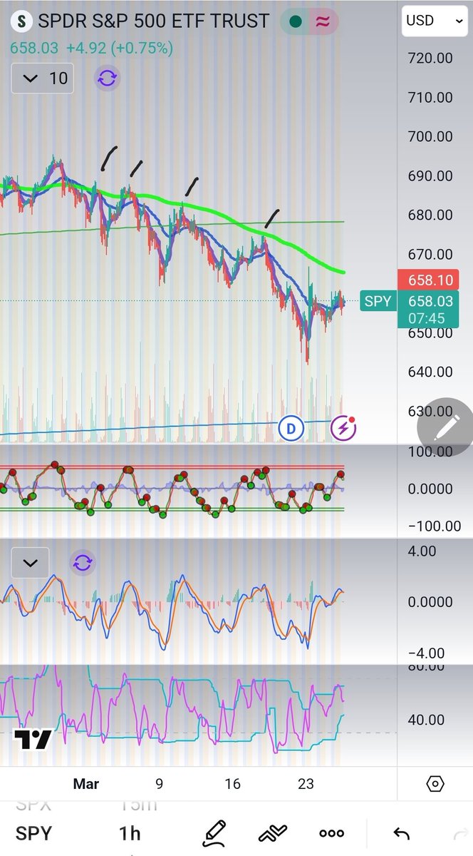Select the 658.10 red price label
The image size is (473, 856).
(427, 280)
